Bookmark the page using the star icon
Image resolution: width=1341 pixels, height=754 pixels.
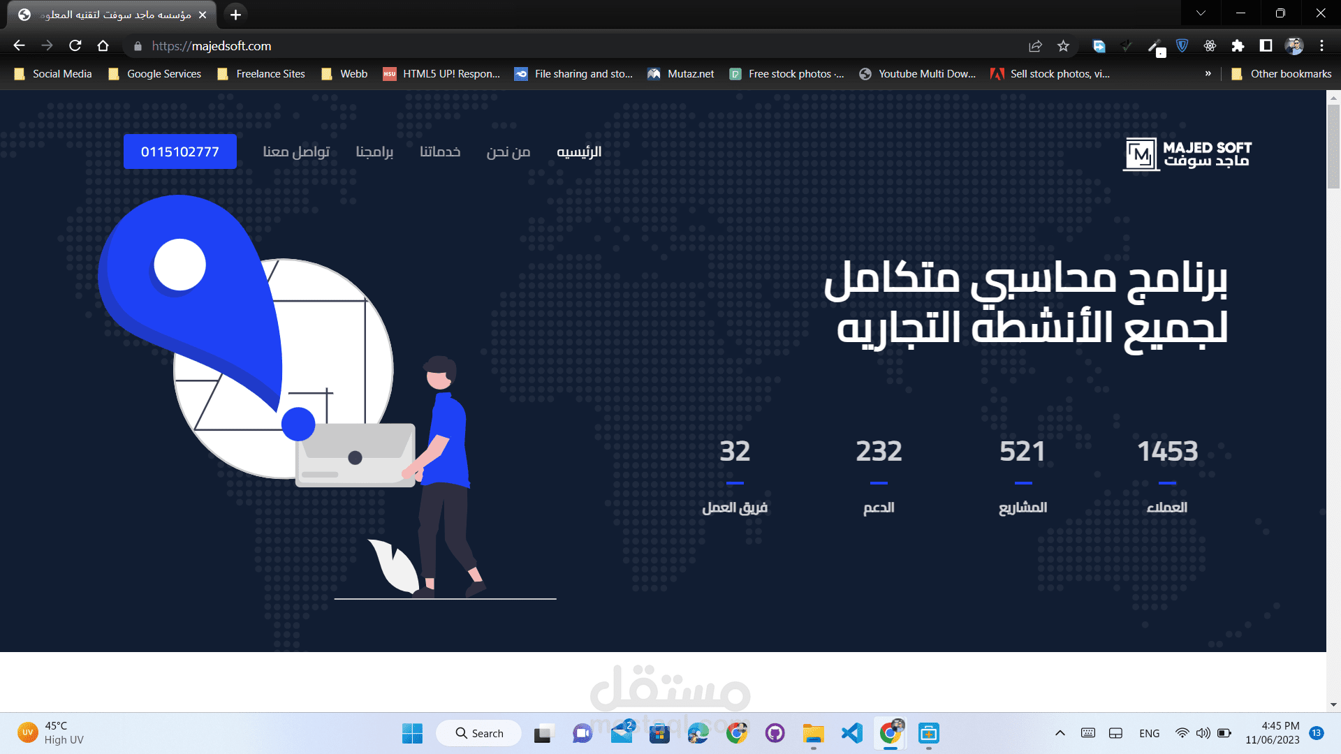pyautogui.click(x=1064, y=46)
